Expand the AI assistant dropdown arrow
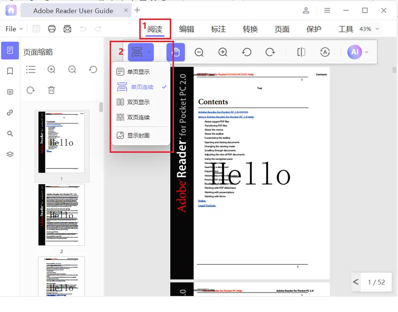398x312 pixels. tap(367, 52)
